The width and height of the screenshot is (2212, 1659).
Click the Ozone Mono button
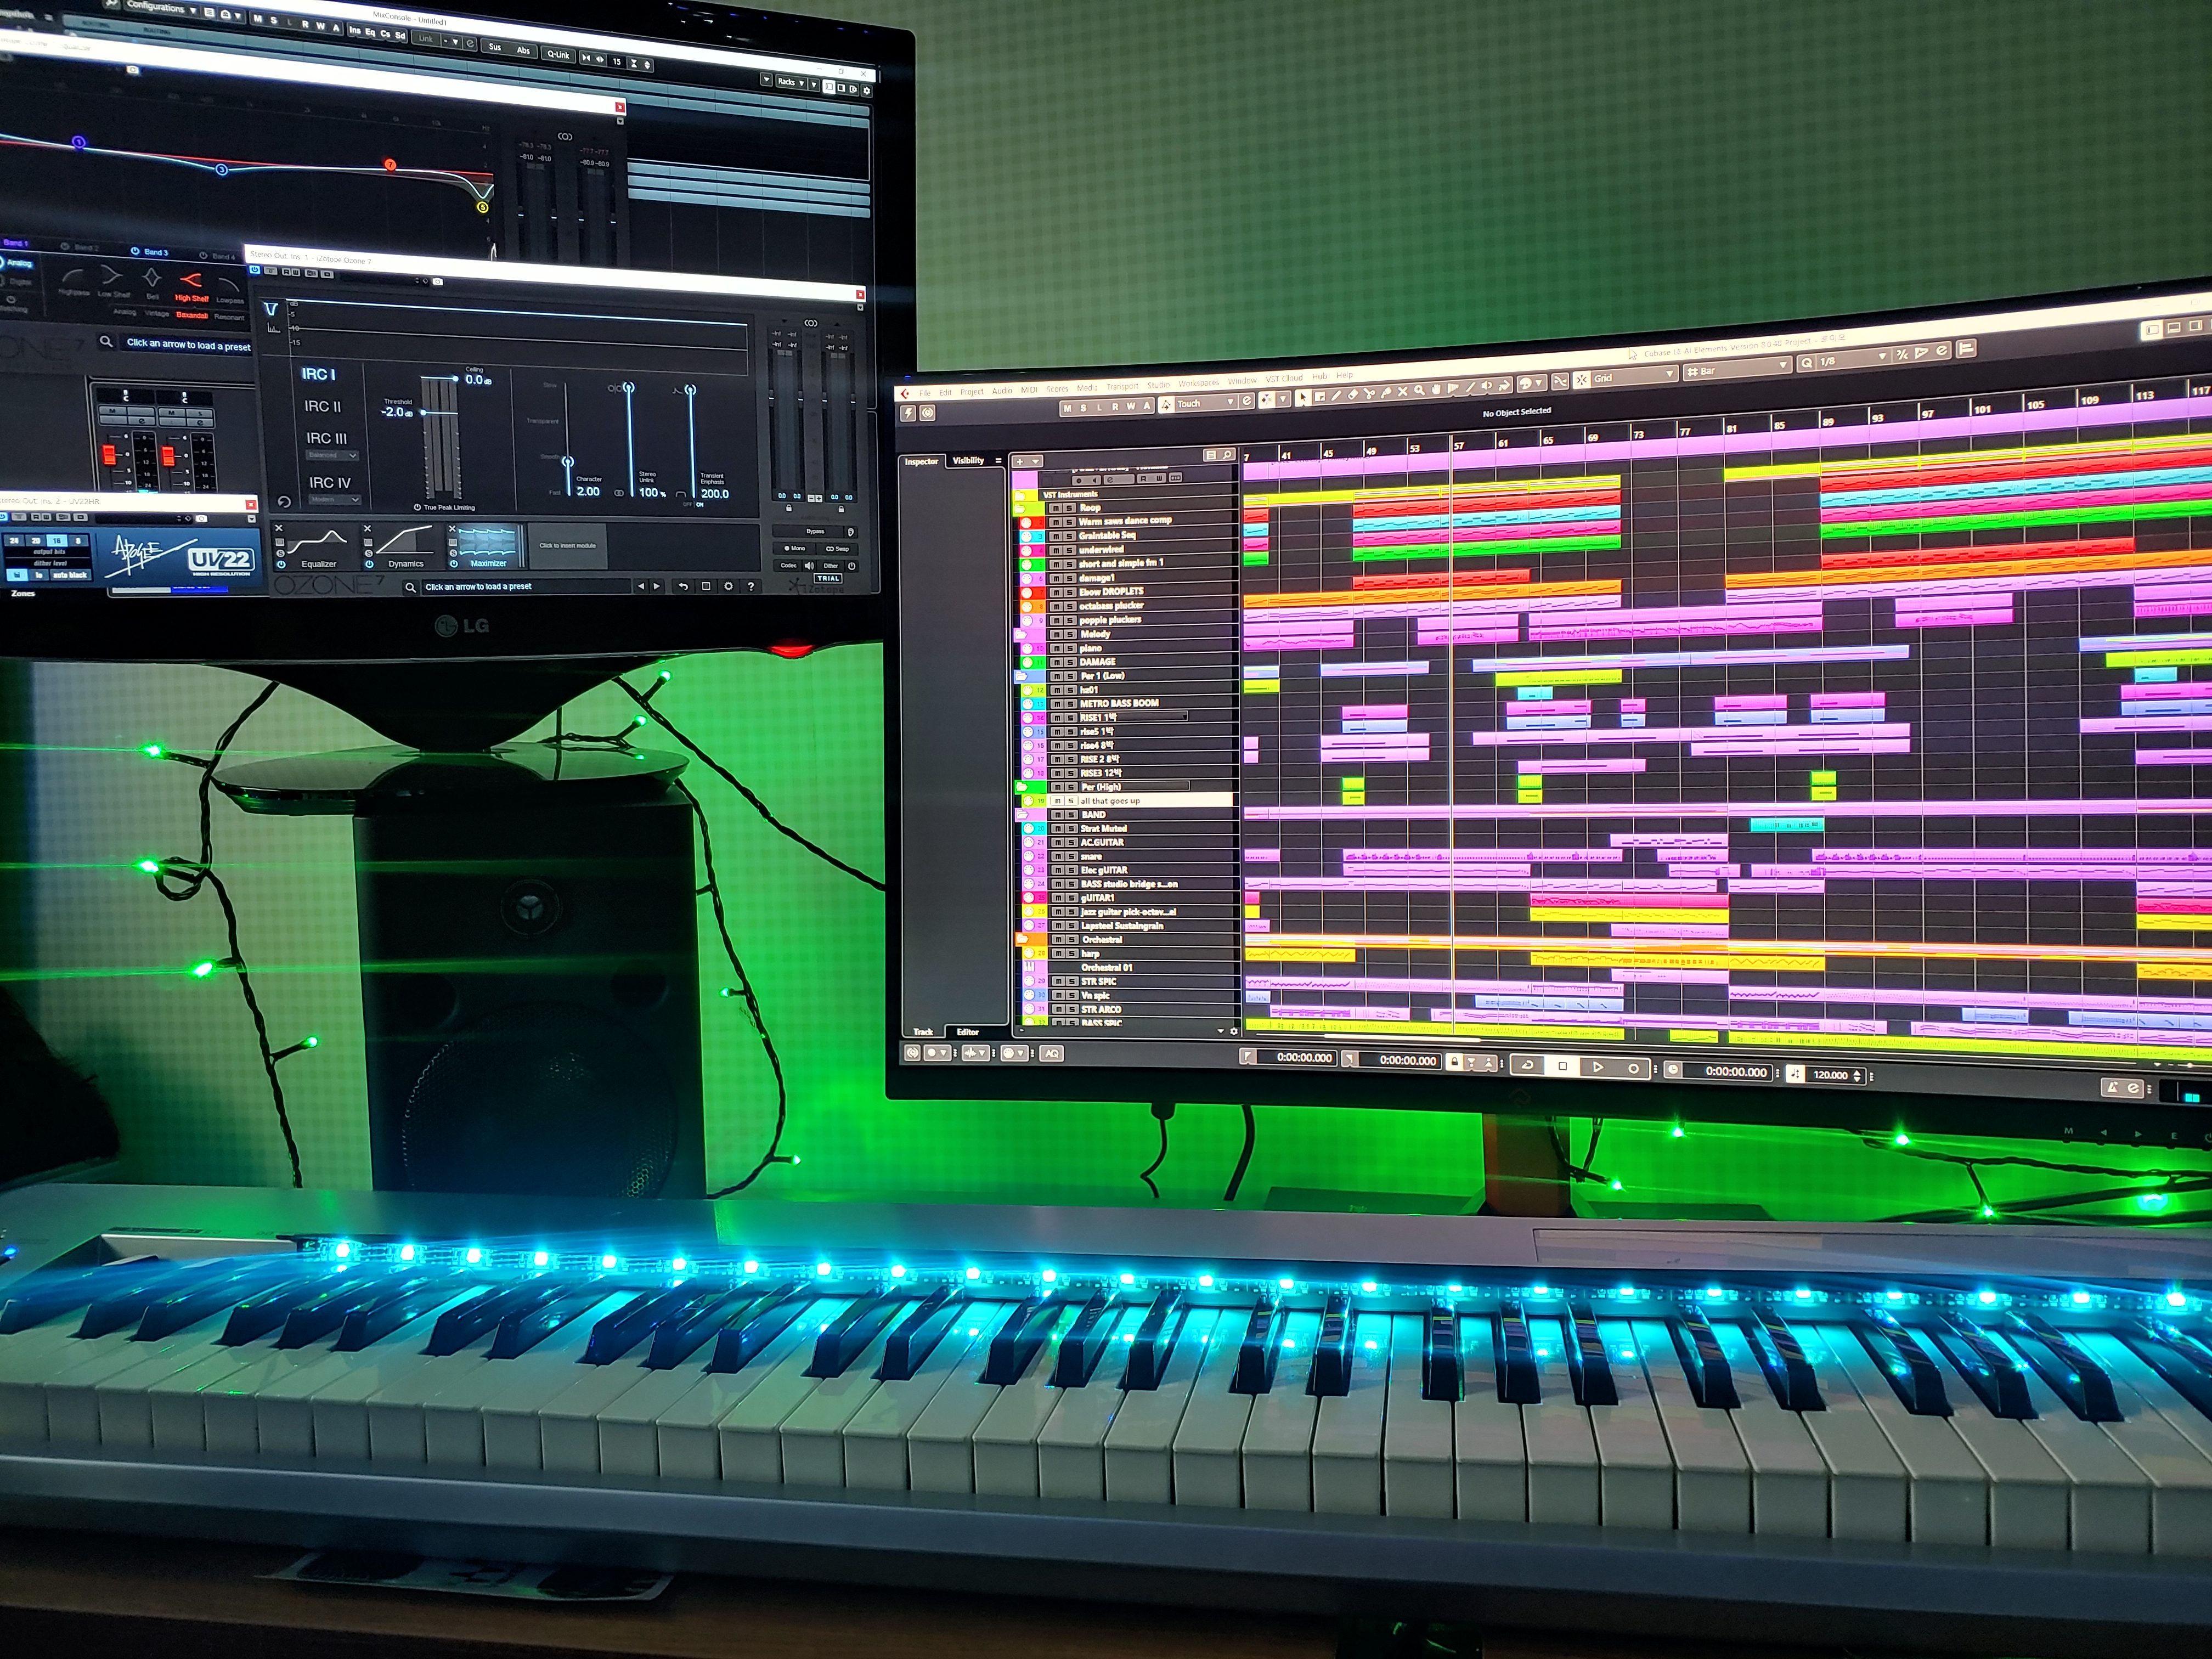click(x=795, y=549)
